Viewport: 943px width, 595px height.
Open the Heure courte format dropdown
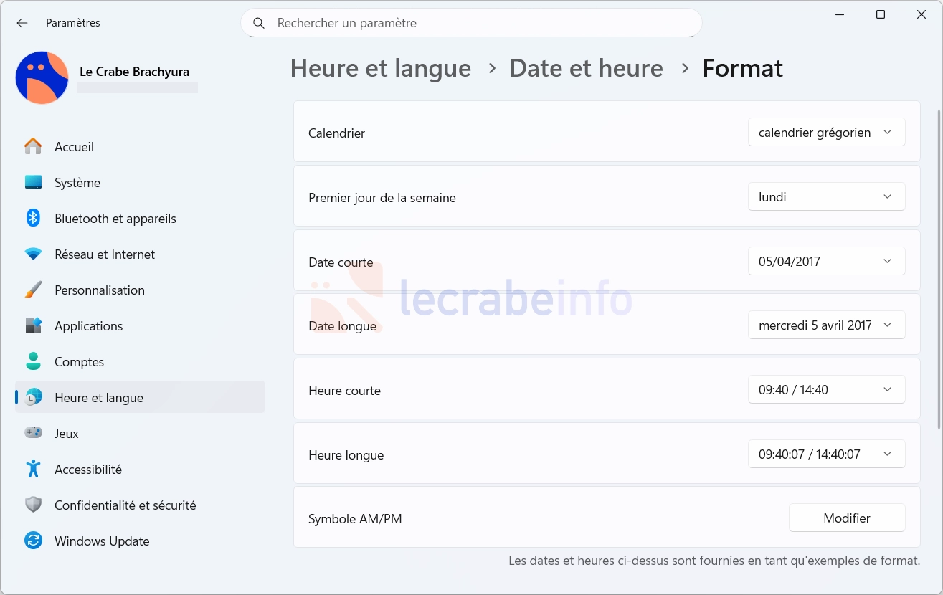click(x=826, y=390)
